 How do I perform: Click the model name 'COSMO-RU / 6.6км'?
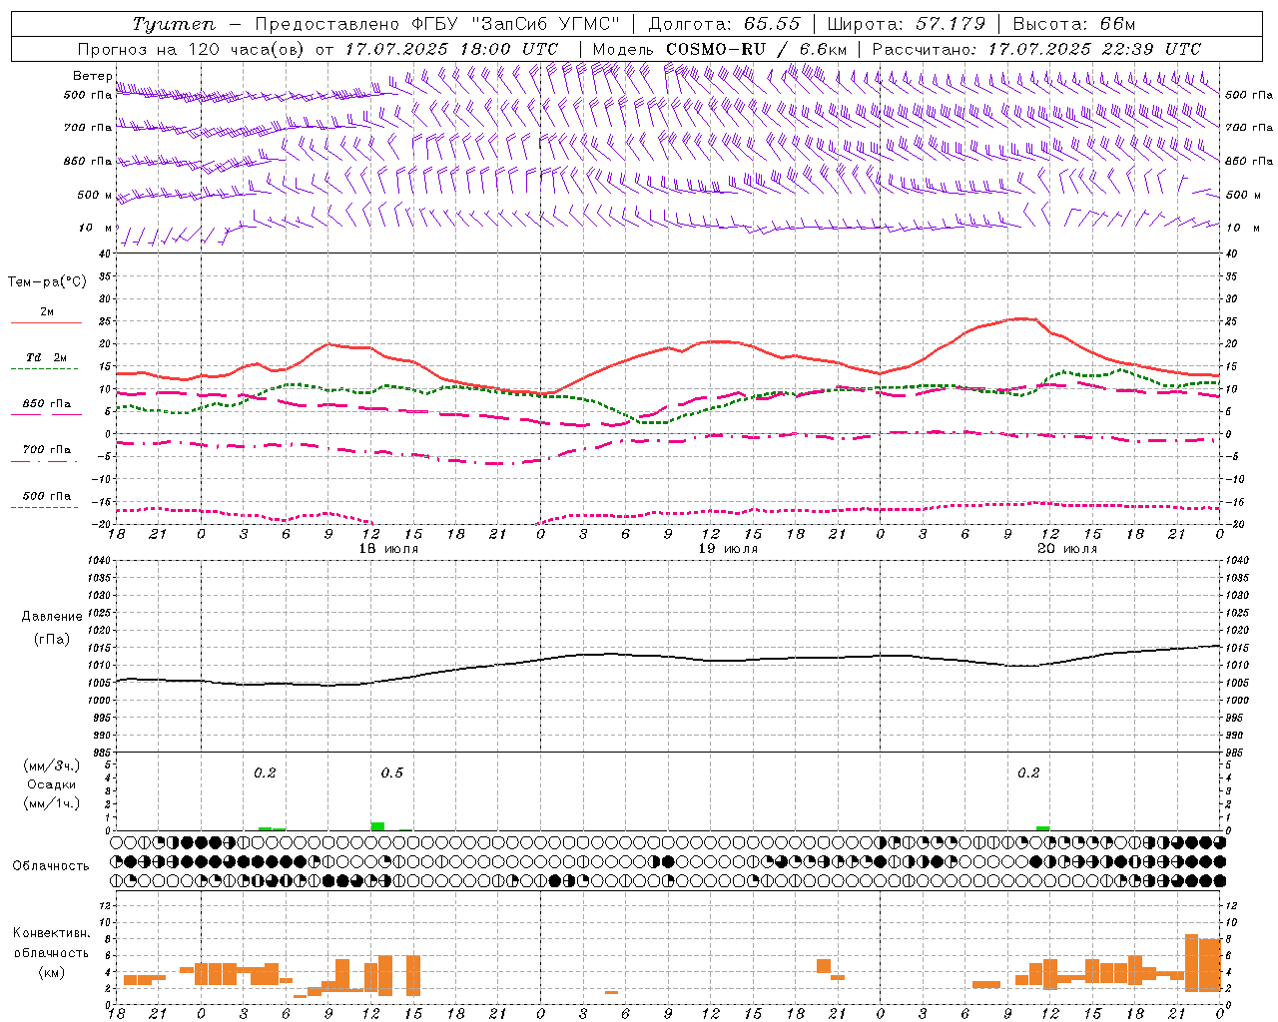(756, 49)
